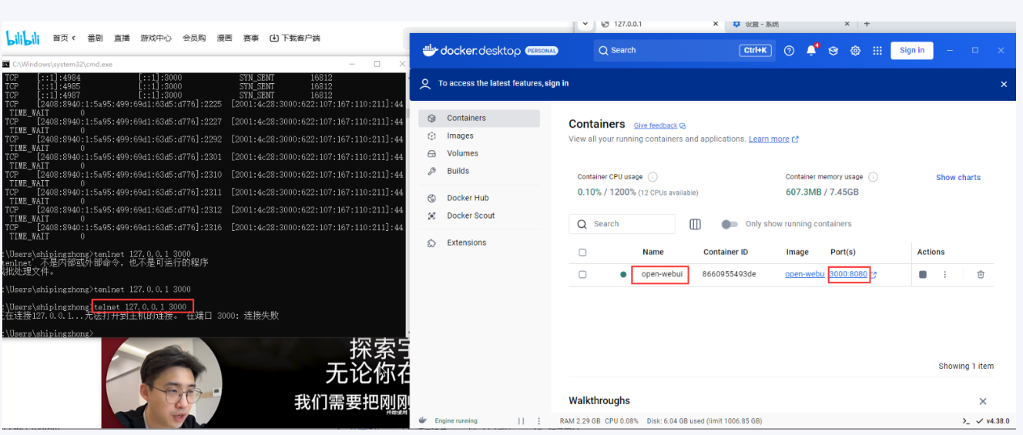
Task: Open engine options menu in status bar
Action: [x=538, y=421]
